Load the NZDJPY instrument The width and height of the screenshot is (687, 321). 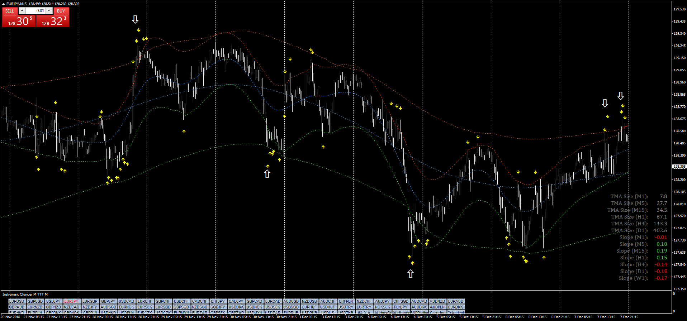tap(90, 307)
